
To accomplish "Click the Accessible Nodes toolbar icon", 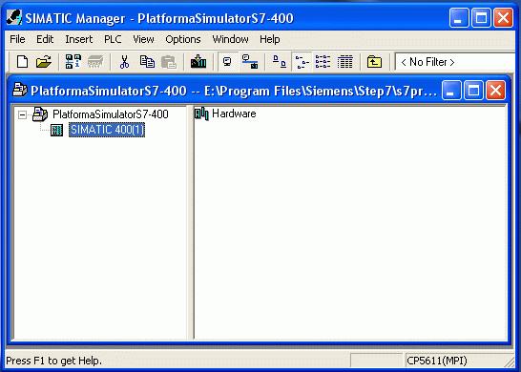I will (73, 62).
